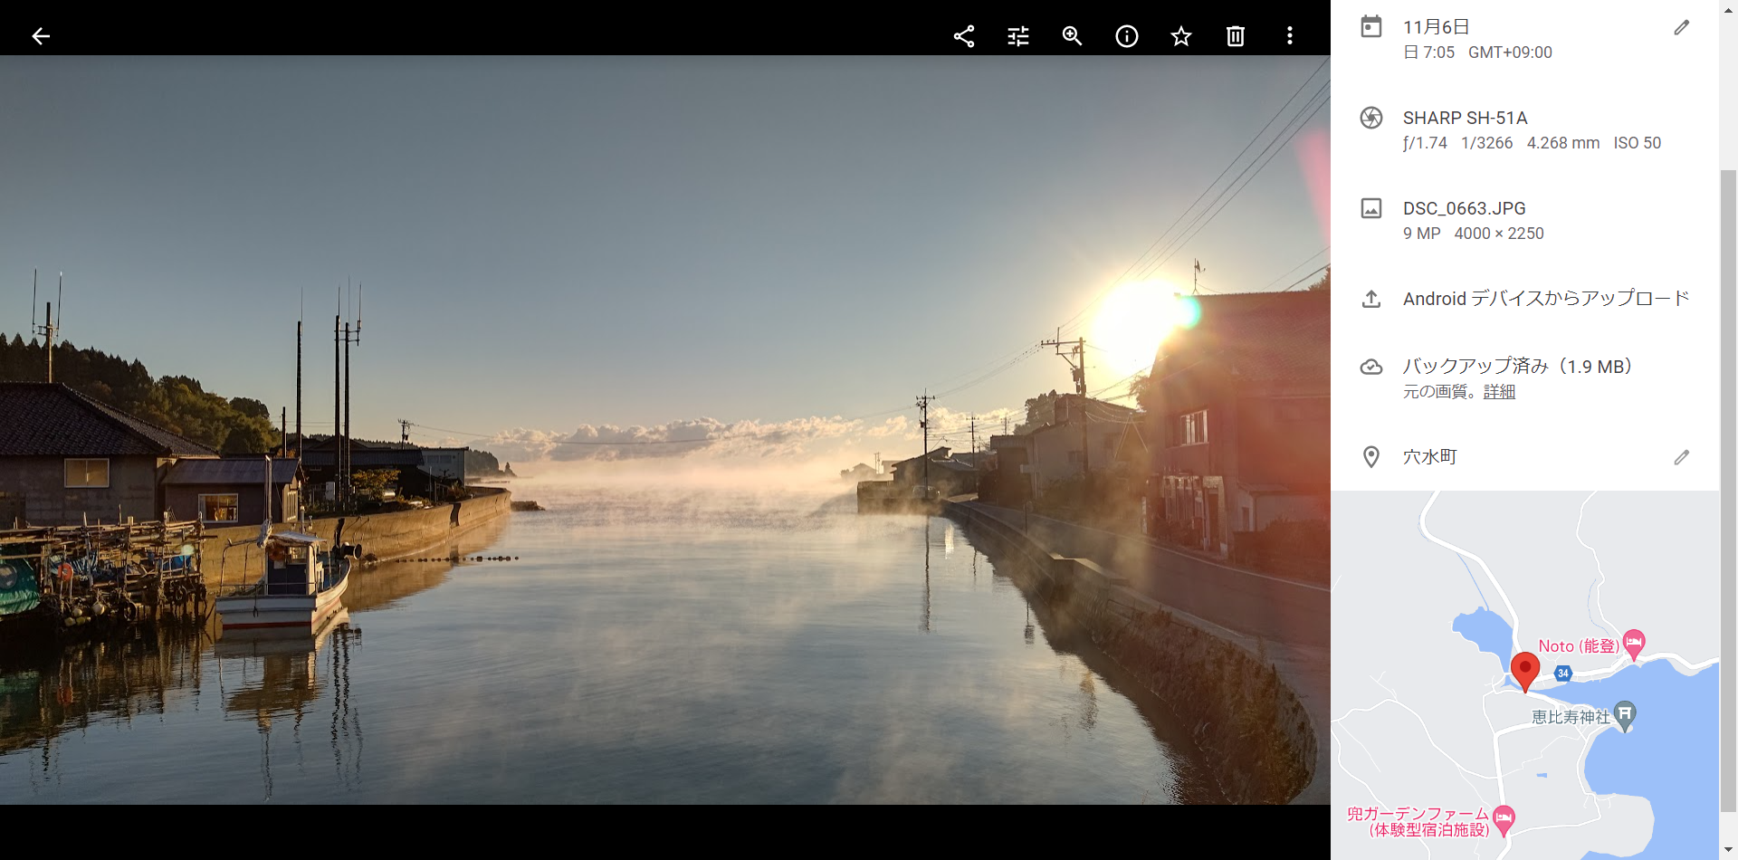Open the 詳細 link for backup quality

pyautogui.click(x=1499, y=392)
